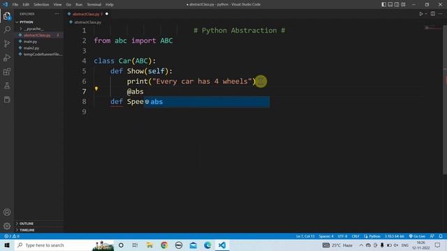
Task: Show hidden system tray icons
Action: tap(361, 245)
